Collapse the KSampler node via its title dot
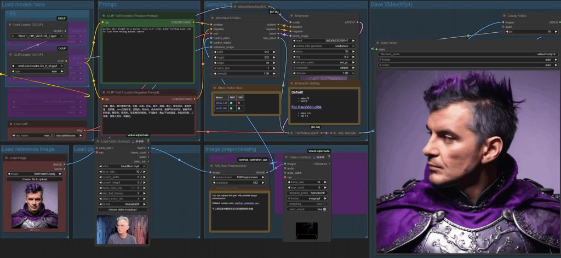 (291, 16)
